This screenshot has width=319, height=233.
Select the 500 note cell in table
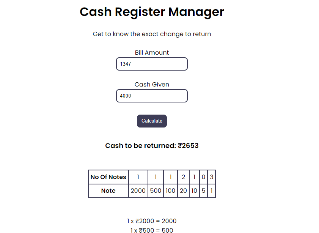156,190
